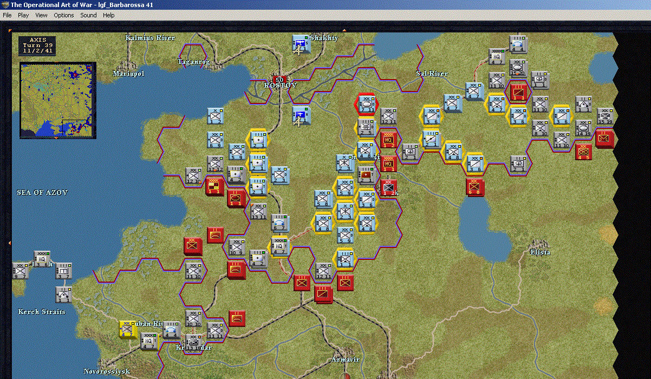The image size is (651, 379).
Task: Open the Sound menu
Action: [x=88, y=15]
